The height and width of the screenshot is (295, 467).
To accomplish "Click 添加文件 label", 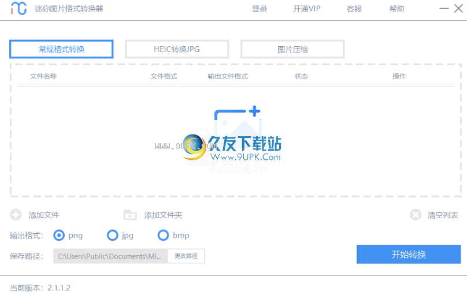I will click(44, 215).
